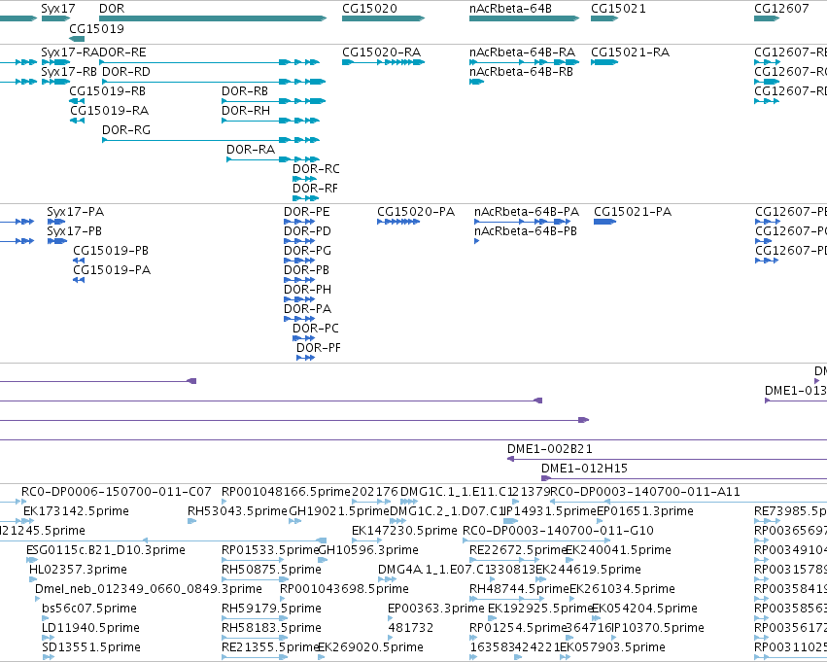The image size is (827, 662).
Task: Click protein Syx17-PA
Action: point(56,222)
